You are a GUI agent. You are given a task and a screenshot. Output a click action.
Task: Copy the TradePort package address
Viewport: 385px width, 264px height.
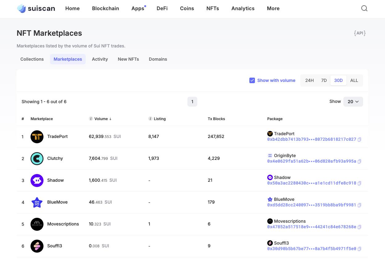click(359, 140)
